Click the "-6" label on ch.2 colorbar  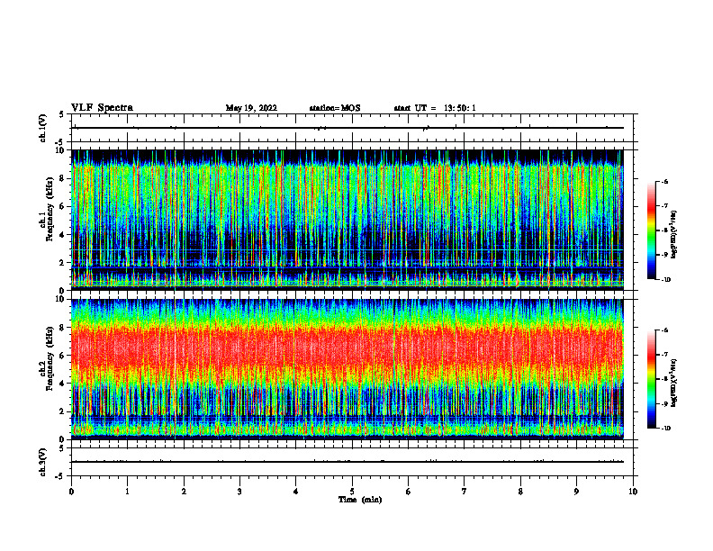pyautogui.click(x=664, y=330)
